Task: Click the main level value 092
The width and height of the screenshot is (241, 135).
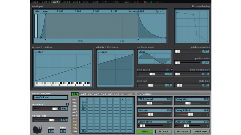Action: click(x=64, y=109)
